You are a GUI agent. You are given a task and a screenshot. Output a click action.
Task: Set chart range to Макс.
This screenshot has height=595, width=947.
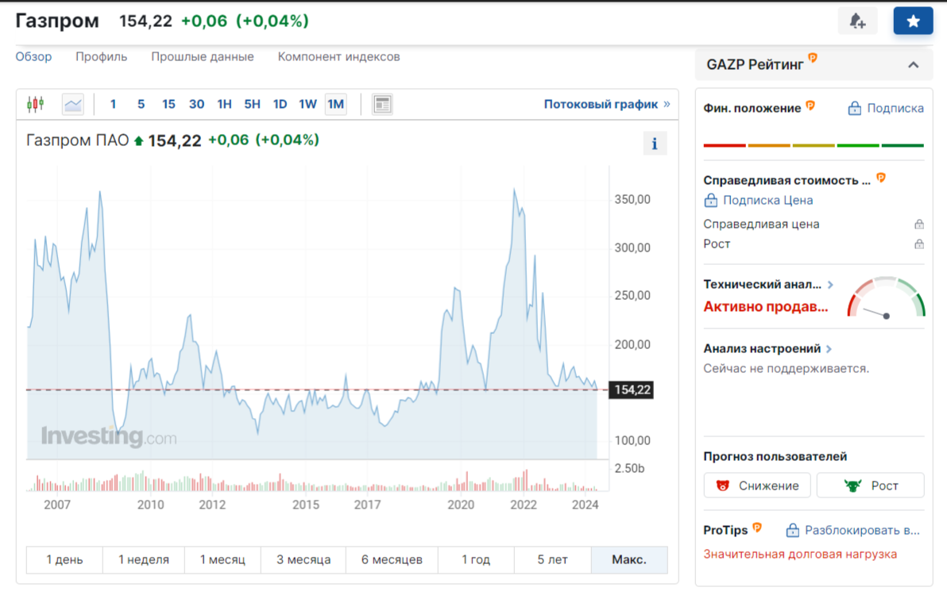(x=629, y=560)
